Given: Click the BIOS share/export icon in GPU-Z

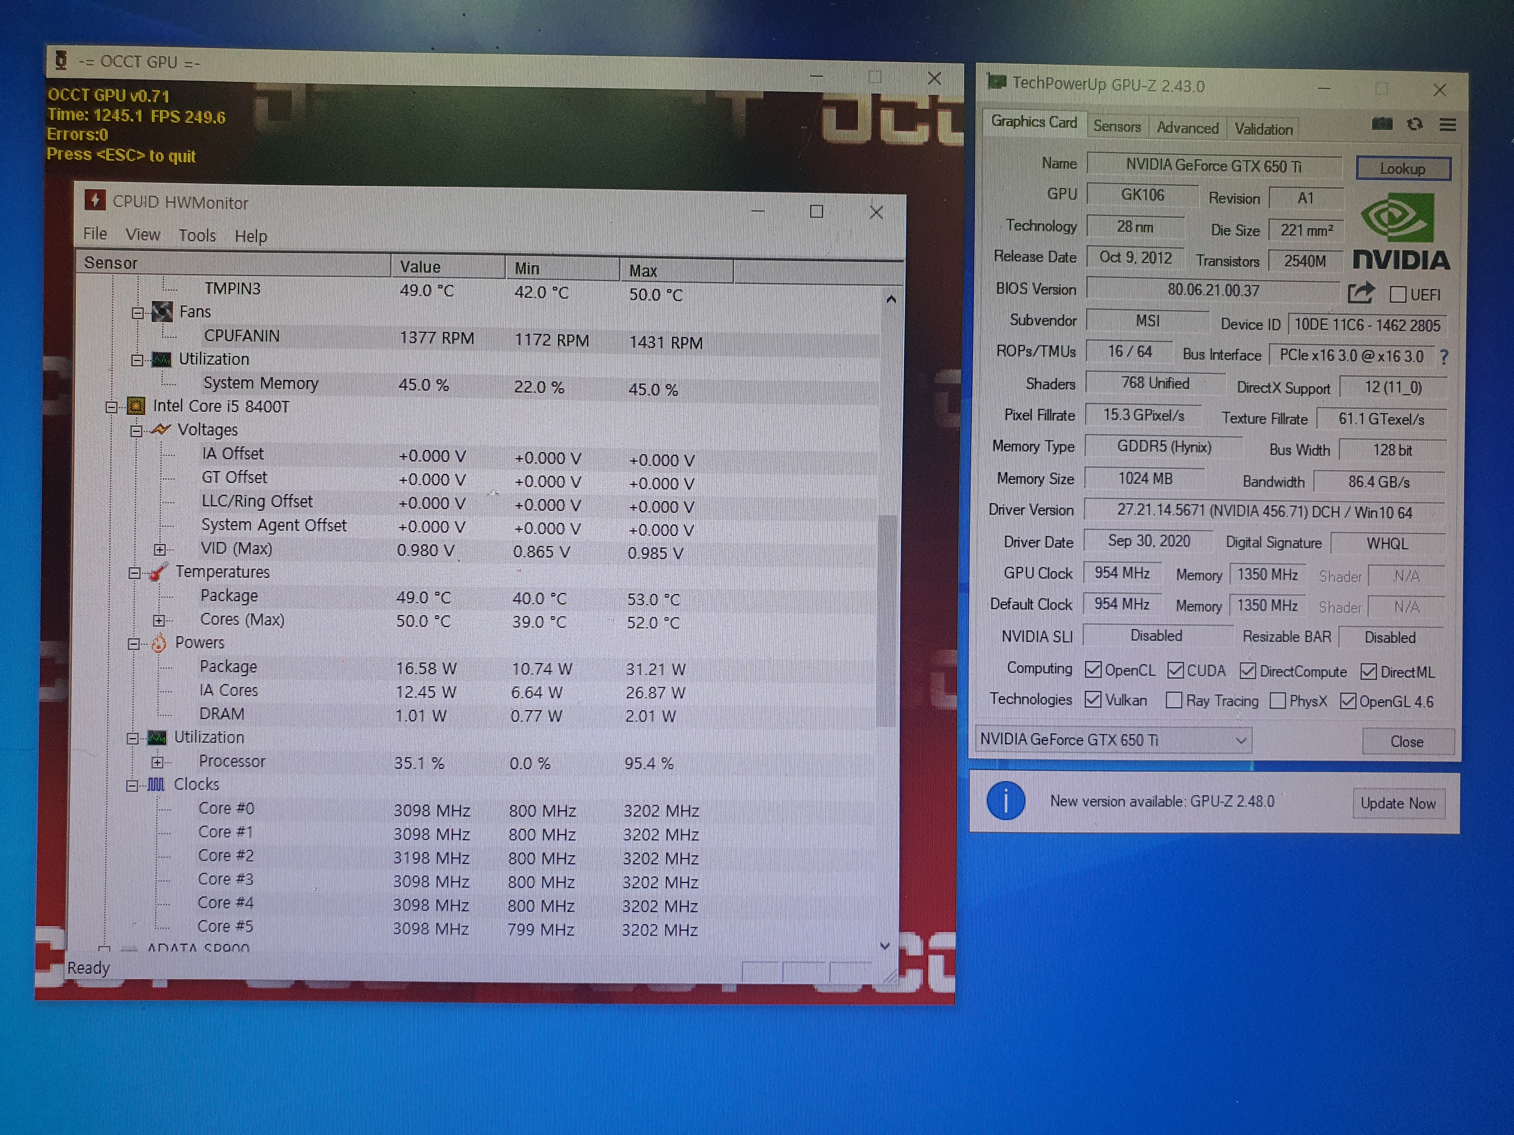Looking at the screenshot, I should pos(1361,293).
